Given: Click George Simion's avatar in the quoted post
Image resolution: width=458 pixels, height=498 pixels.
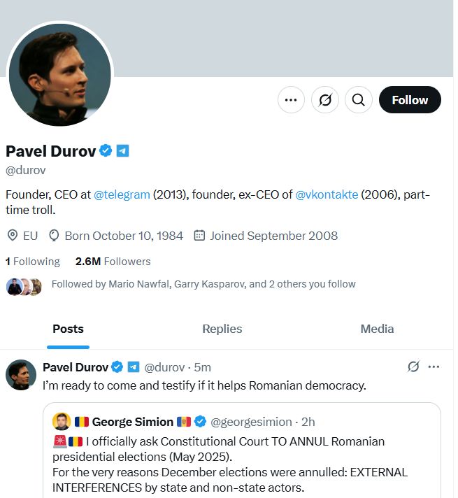Looking at the screenshot, I should (62, 422).
